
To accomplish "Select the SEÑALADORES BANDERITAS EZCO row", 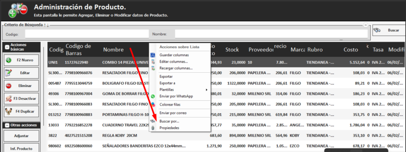I will click(226, 146).
